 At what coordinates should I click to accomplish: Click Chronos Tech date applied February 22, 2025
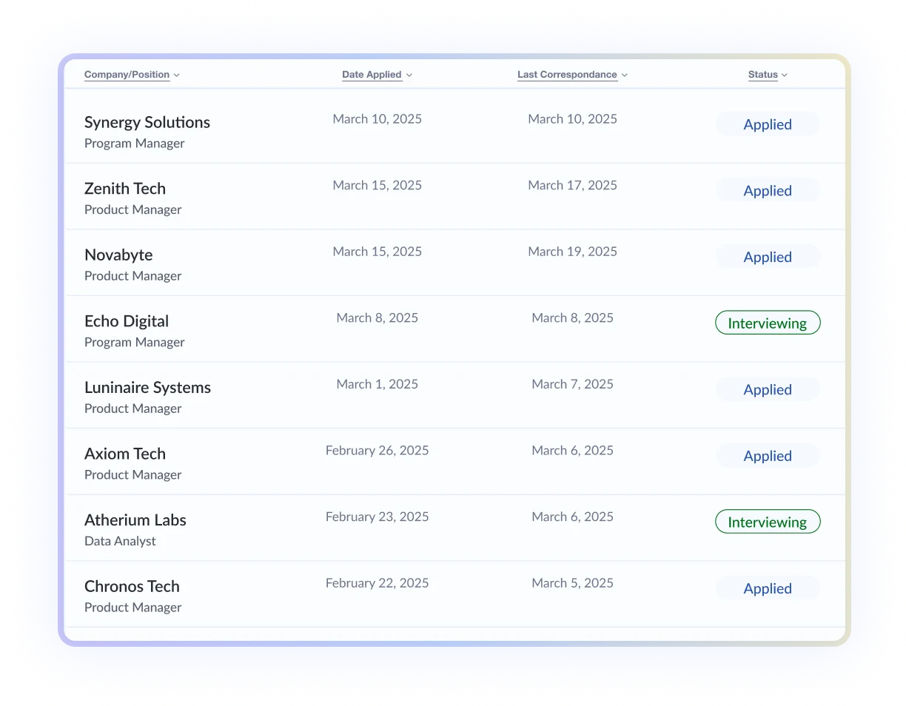pos(377,583)
